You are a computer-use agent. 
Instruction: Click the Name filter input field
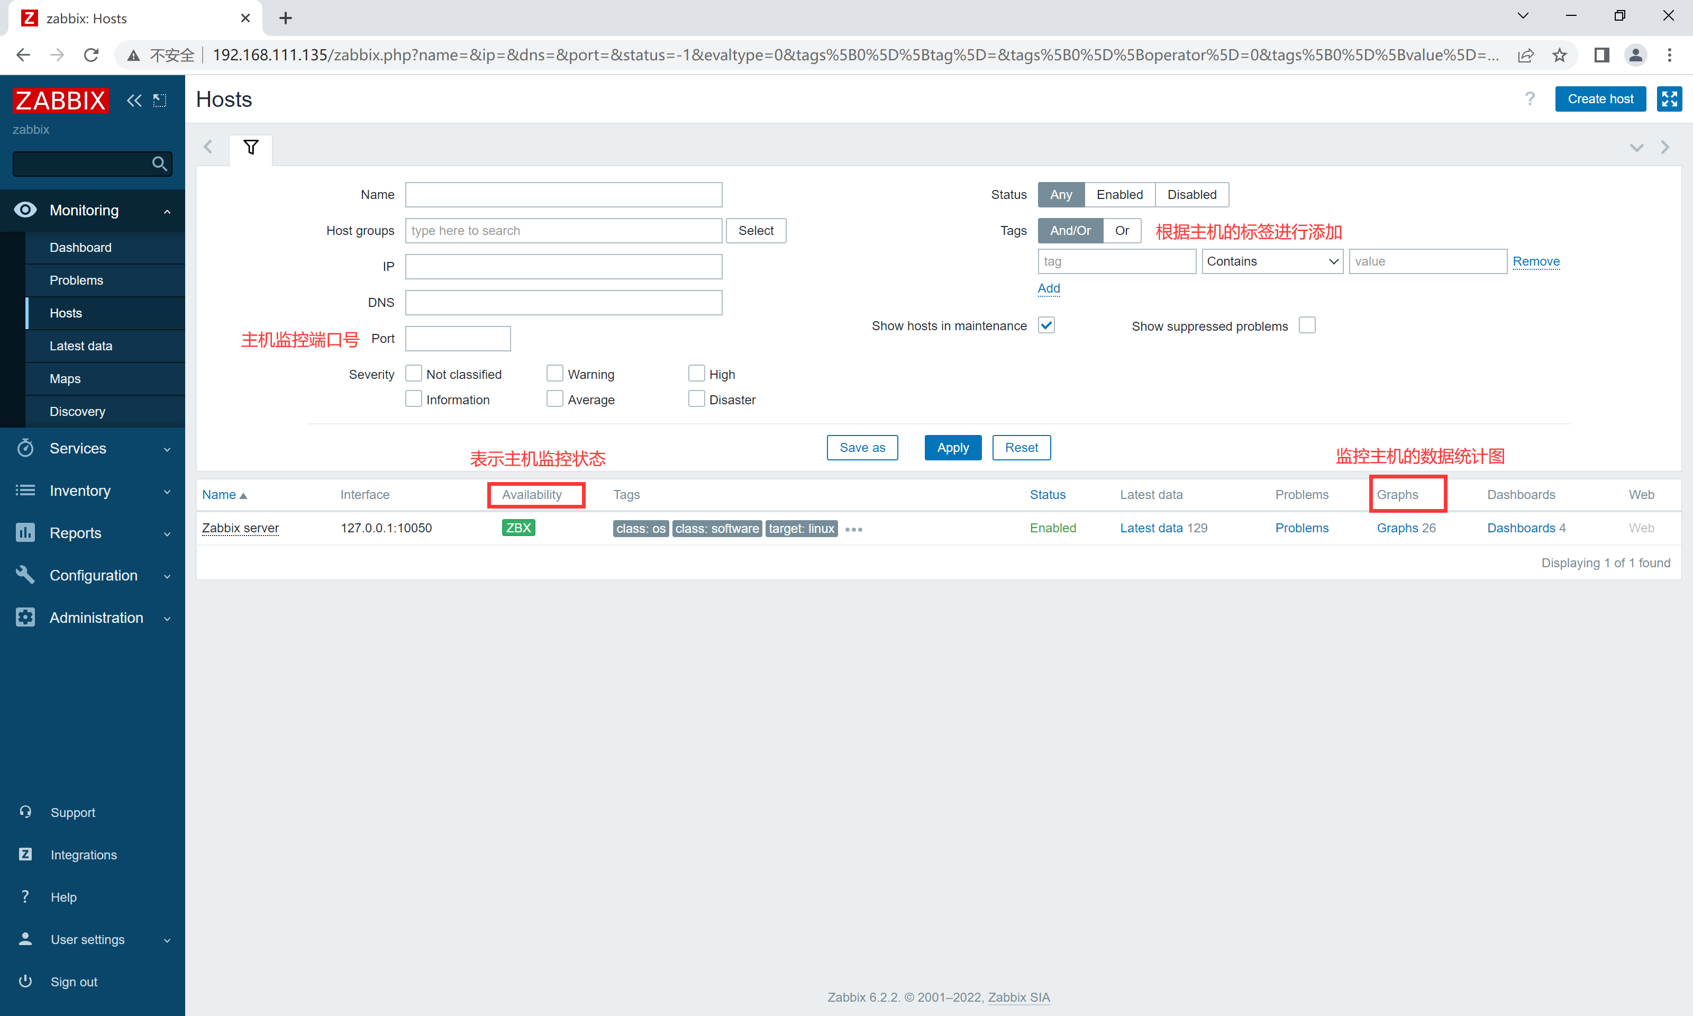pos(563,194)
